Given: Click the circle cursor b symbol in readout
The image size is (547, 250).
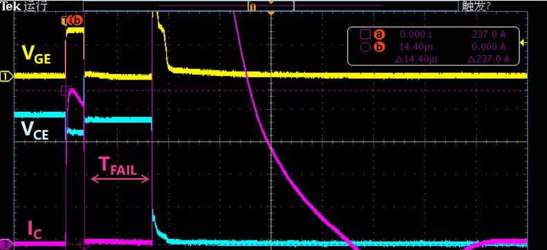Looking at the screenshot, I should [x=365, y=47].
